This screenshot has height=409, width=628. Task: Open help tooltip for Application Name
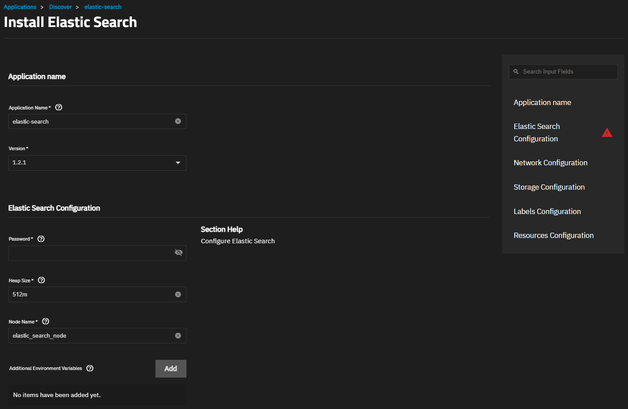58,107
